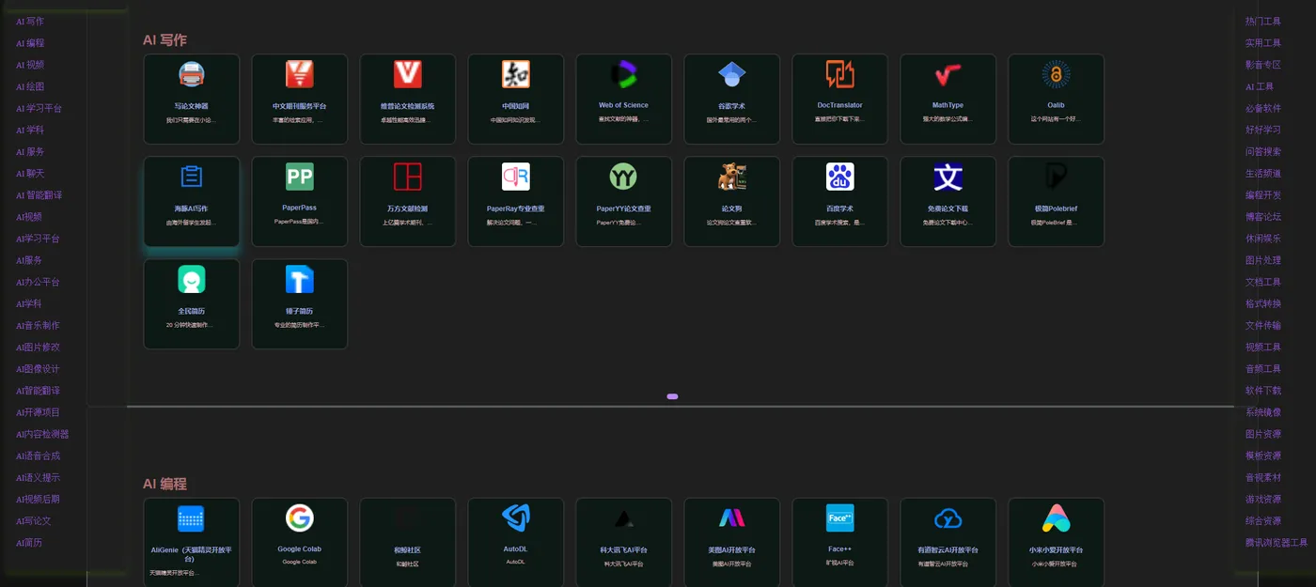Image resolution: width=1316 pixels, height=587 pixels.
Task: Go to 系统镜像 category
Action: coord(1263,412)
